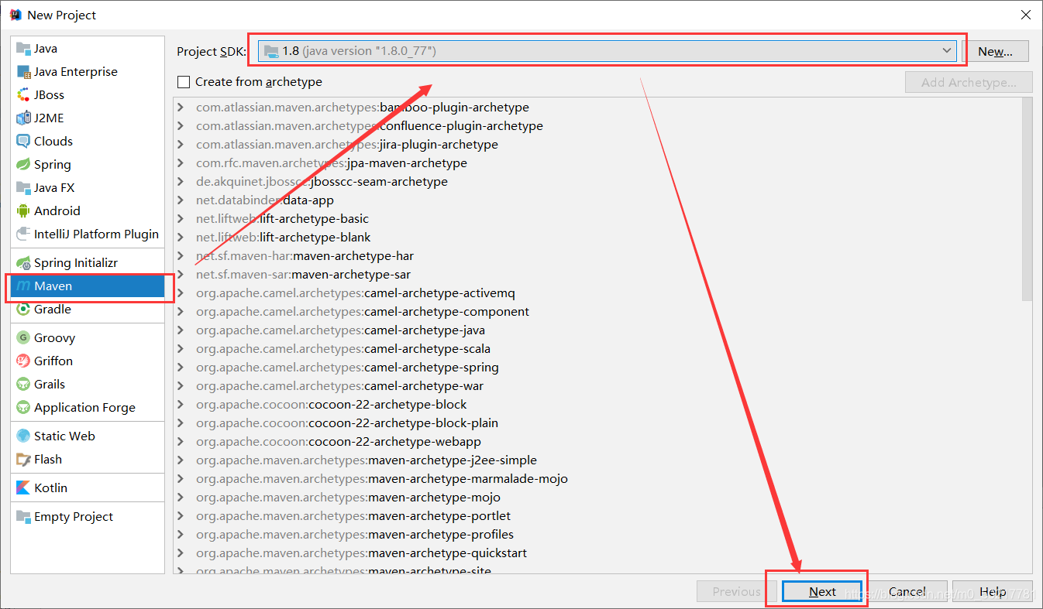Click the archetype list vertical scrollbar
The width and height of the screenshot is (1043, 609).
(x=1028, y=199)
